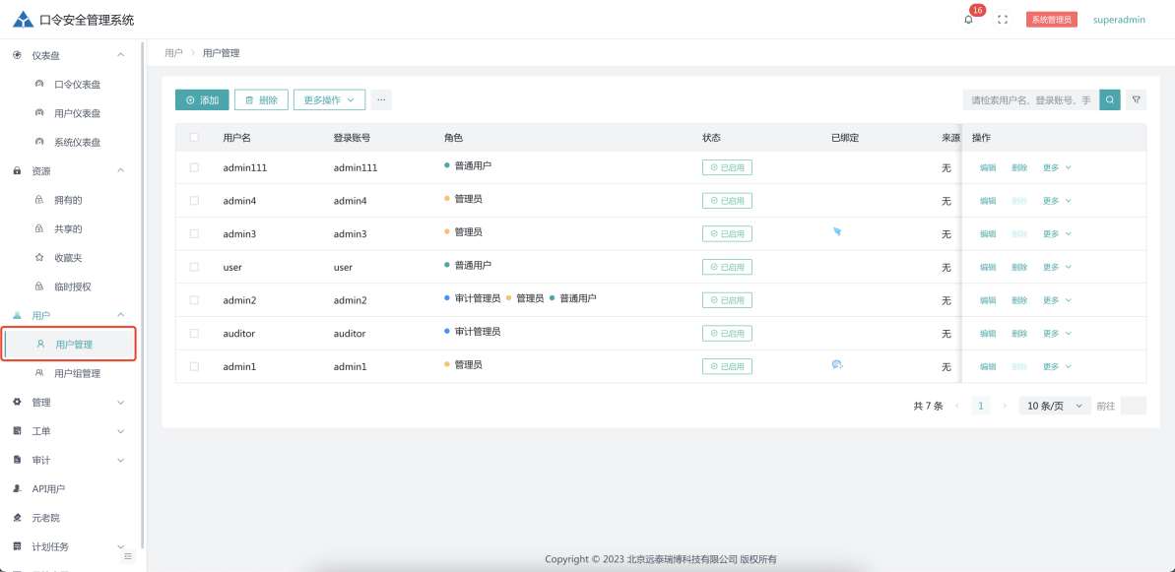Open the filter funnel icon

click(1137, 99)
